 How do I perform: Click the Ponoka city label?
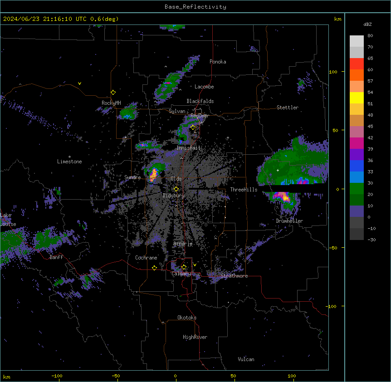click(x=218, y=62)
